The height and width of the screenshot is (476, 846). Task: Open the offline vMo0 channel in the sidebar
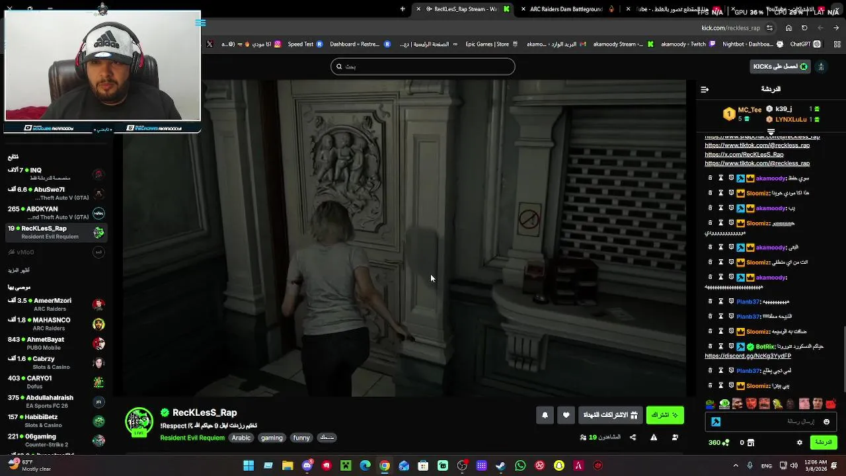pos(56,252)
